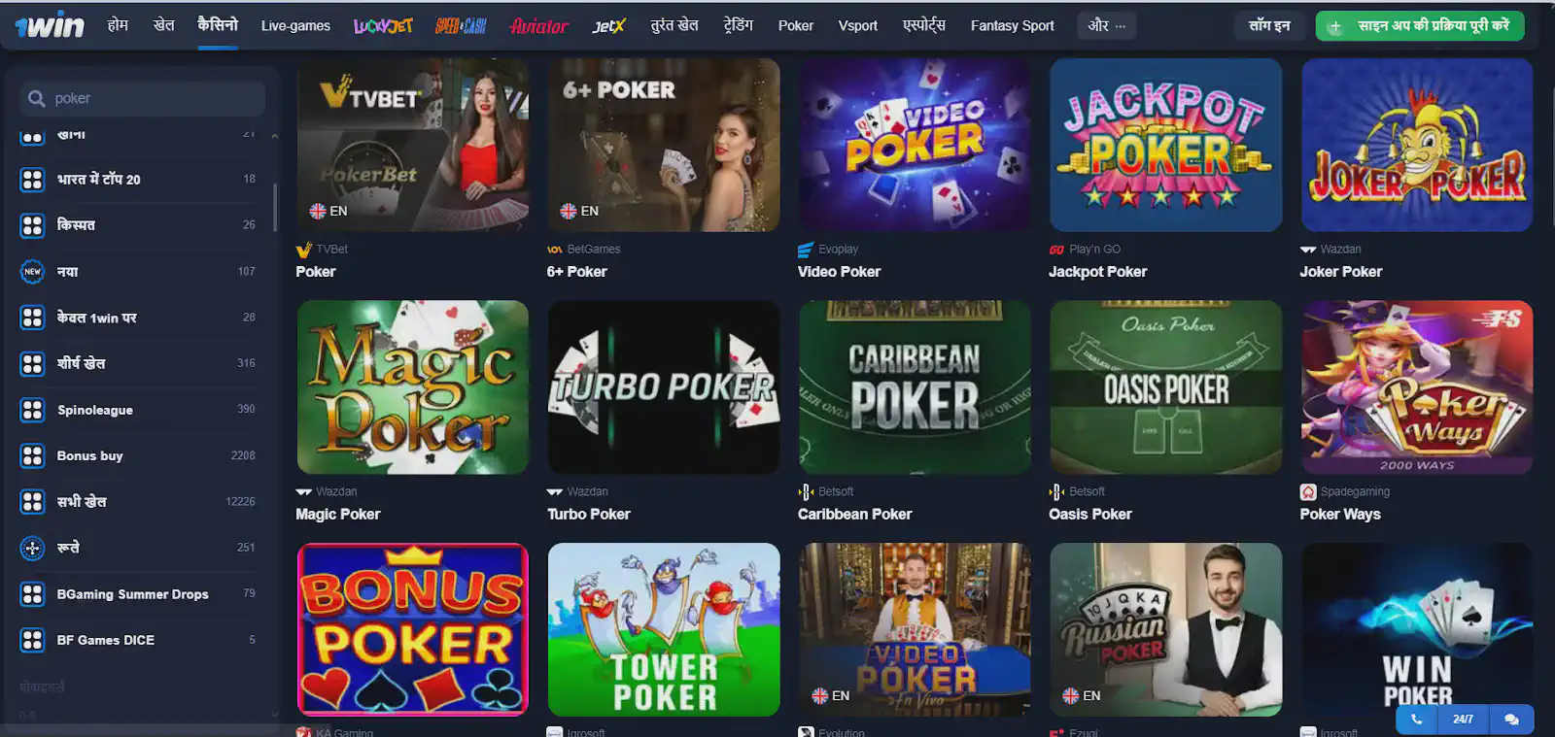This screenshot has width=1555, height=737.
Task: Open the live chat bubble icon
Action: tap(1511, 720)
